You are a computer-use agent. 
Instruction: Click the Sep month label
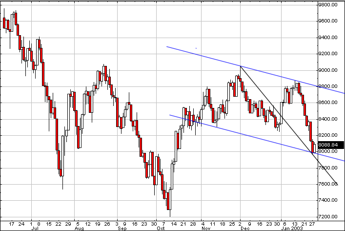[x=122, y=229]
